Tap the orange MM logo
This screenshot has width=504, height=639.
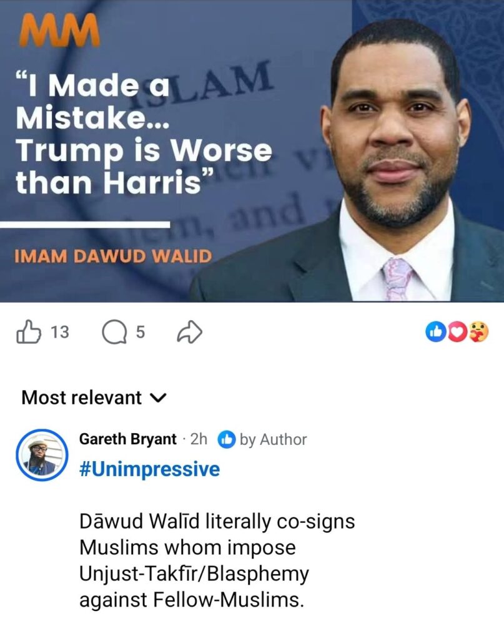click(59, 31)
